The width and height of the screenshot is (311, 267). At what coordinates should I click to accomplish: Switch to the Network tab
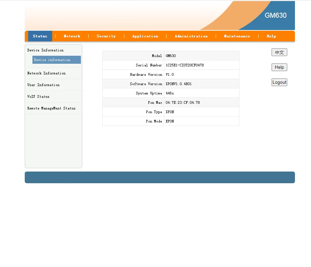pos(72,36)
